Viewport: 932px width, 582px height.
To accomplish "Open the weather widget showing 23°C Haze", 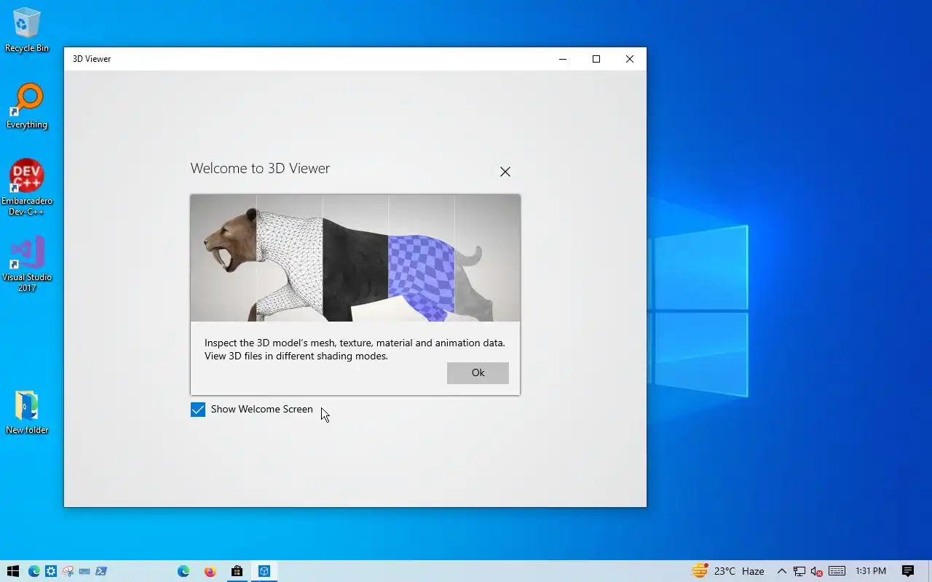I will click(727, 571).
